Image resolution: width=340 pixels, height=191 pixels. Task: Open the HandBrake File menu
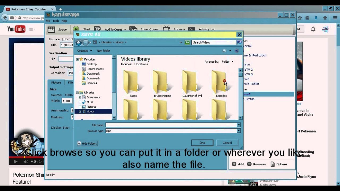coord(48,21)
